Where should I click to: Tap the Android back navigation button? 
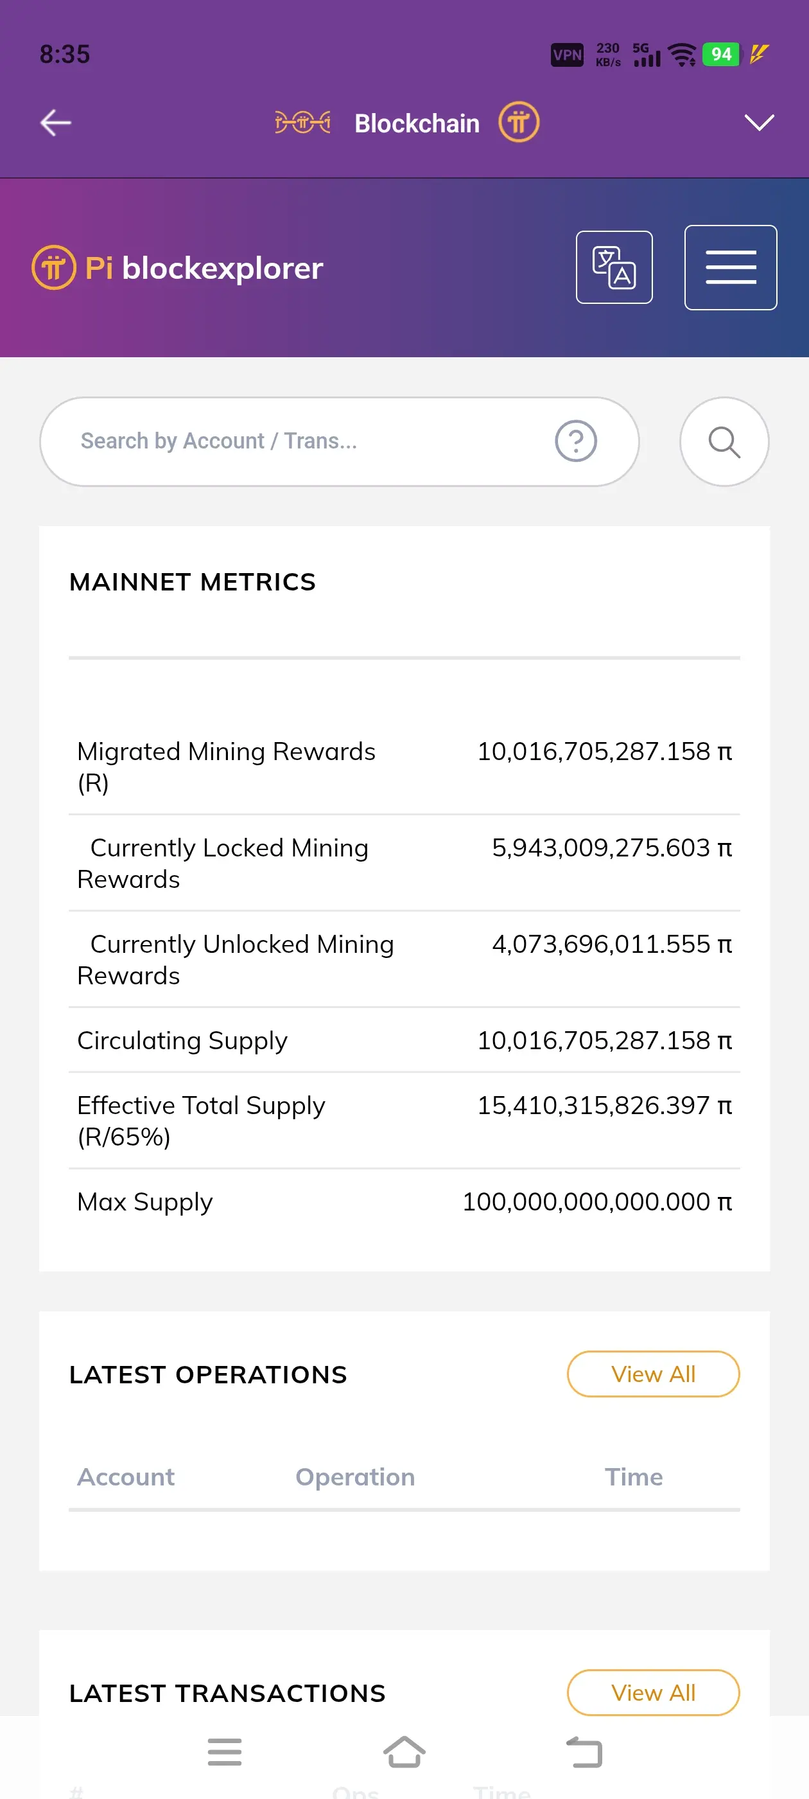(584, 1751)
